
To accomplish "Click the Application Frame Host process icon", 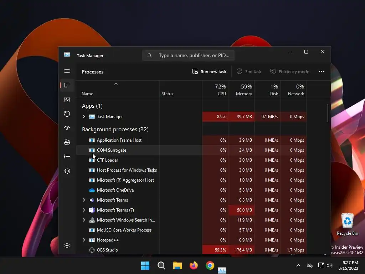I will [92, 140].
